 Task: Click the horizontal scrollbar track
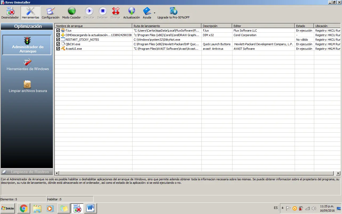pos(196,173)
